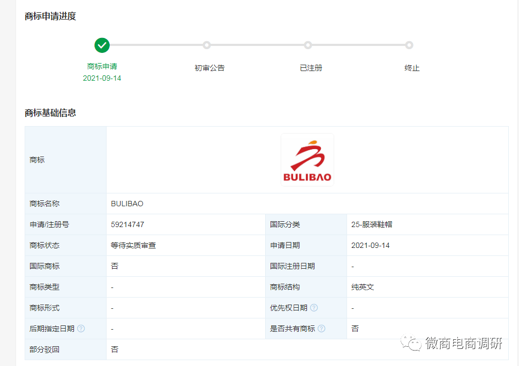
Task: Select the 已注册 progress step circle
Action: click(308, 45)
